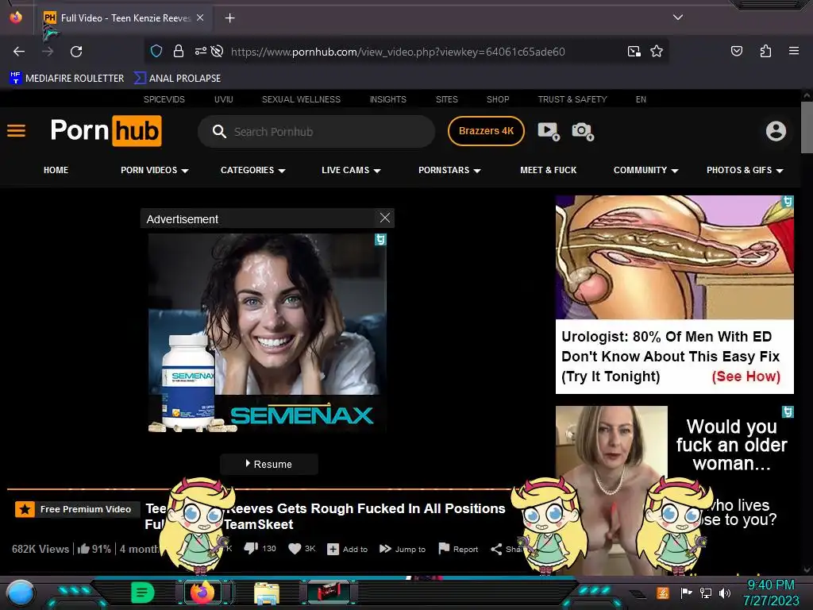Open the SITES top link

click(x=446, y=99)
